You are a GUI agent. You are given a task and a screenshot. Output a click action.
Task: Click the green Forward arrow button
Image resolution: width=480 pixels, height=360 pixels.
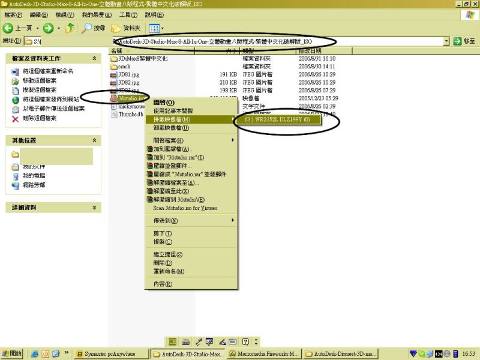click(48, 28)
